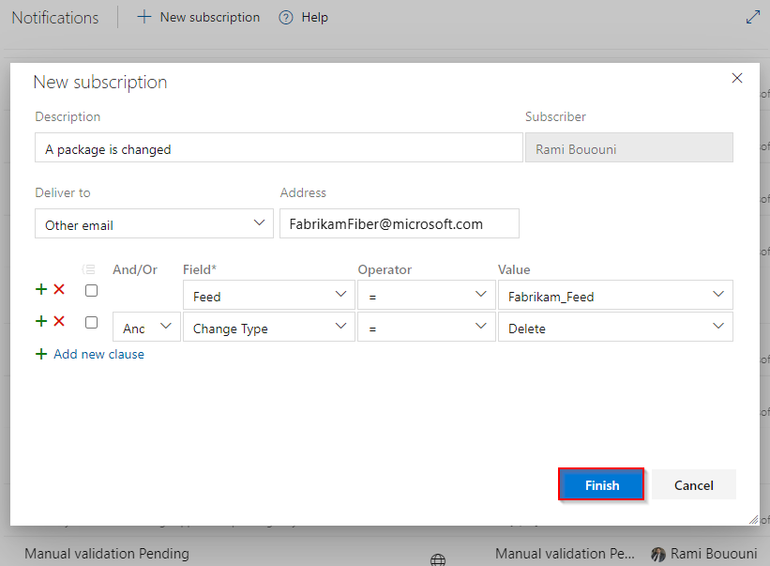Select the Change Type clause checkbox
The image size is (770, 566).
pos(90,322)
